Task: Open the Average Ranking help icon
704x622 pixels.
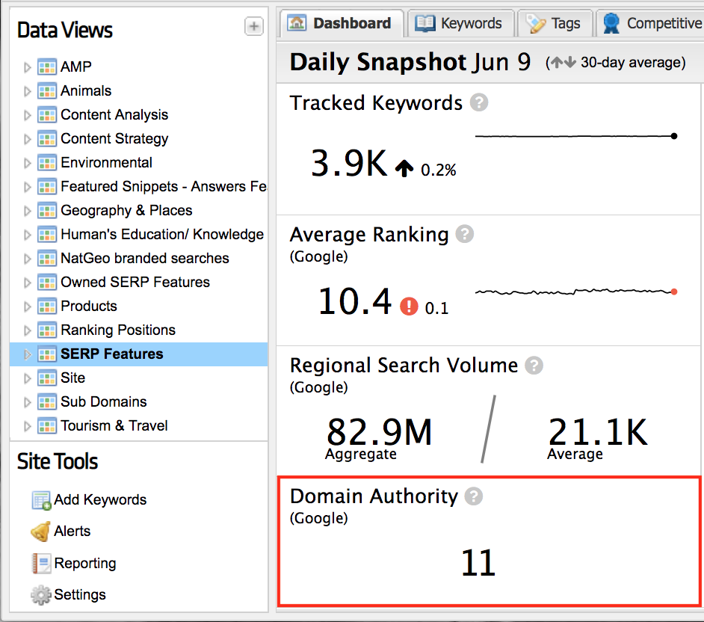Action: [x=465, y=235]
